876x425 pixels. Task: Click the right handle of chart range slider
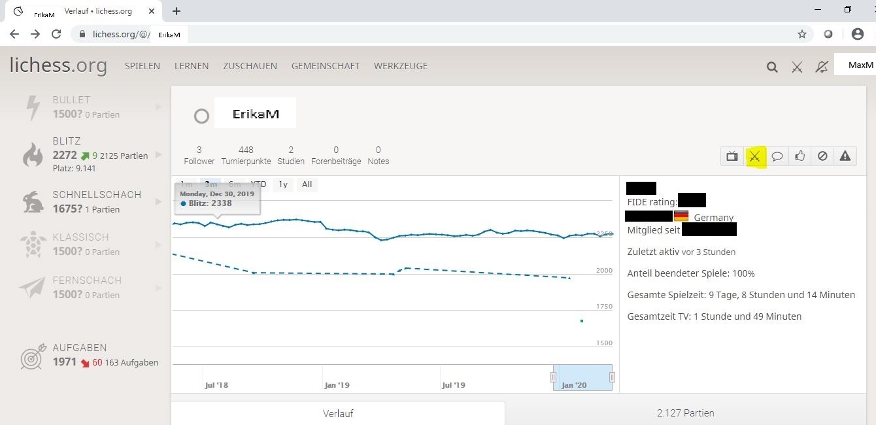coord(612,377)
